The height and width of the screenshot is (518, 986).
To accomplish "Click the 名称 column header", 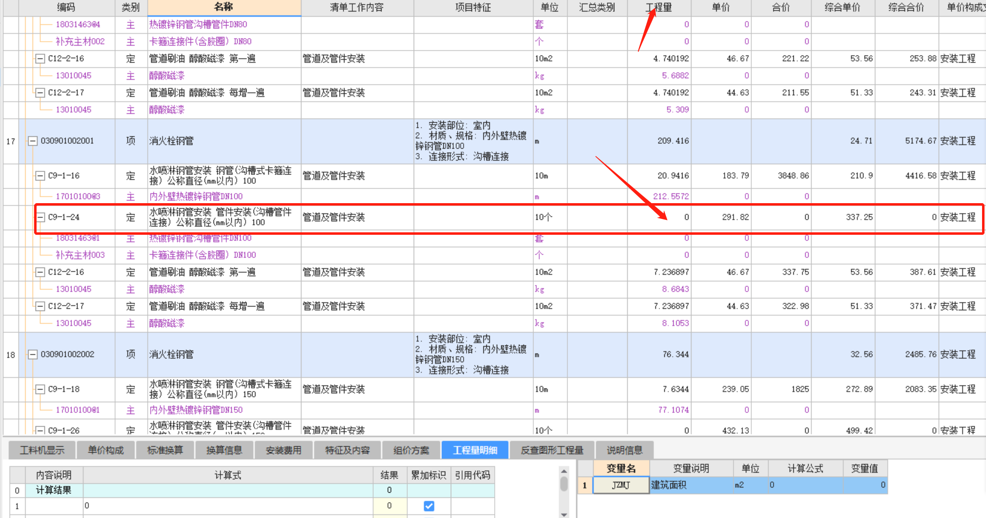I will [224, 7].
